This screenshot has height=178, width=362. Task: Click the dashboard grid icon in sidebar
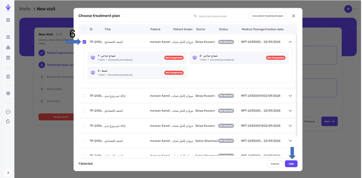8,20
